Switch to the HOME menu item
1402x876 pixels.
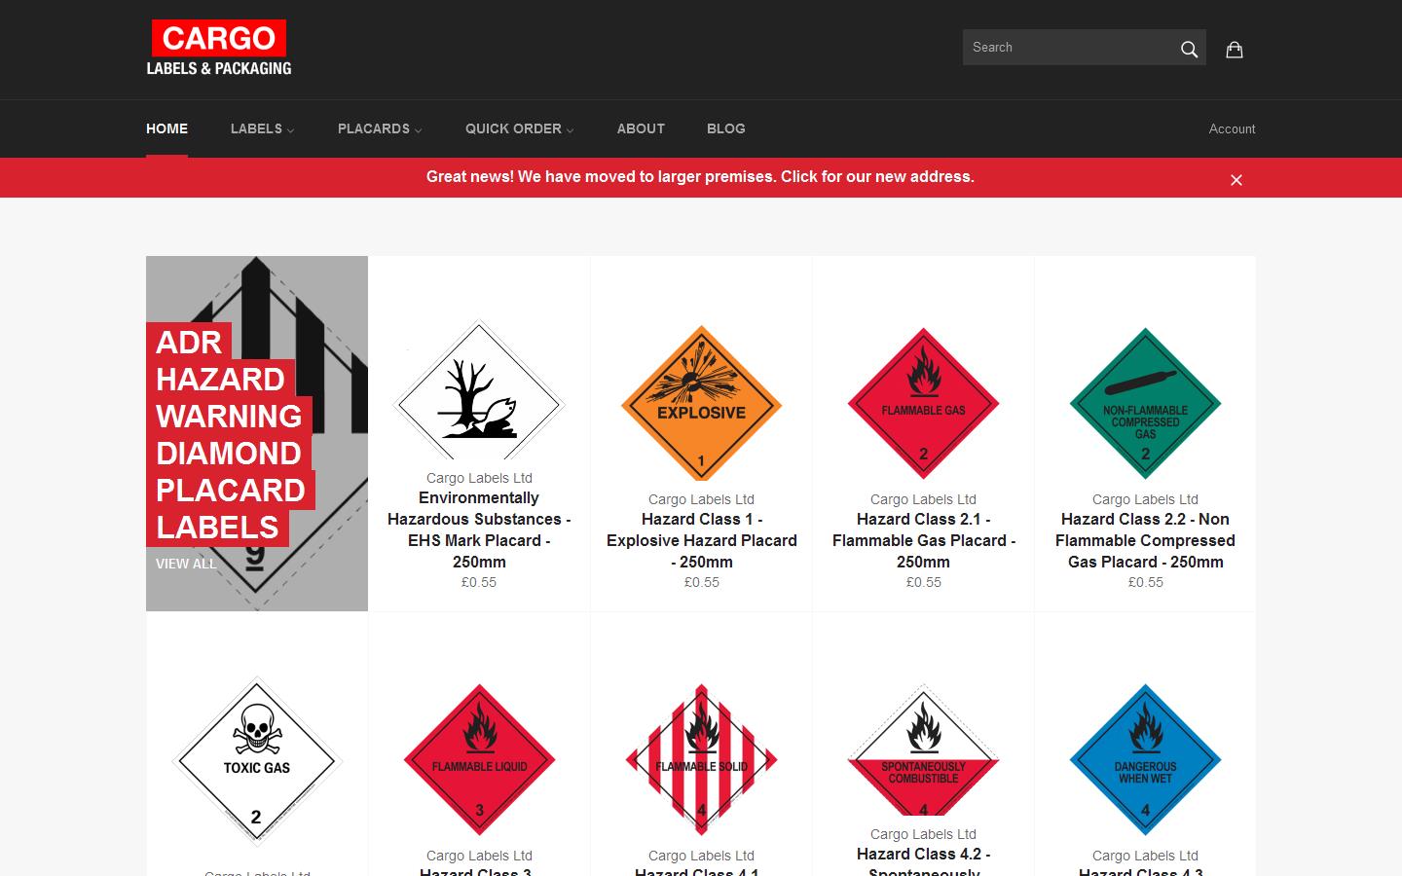pyautogui.click(x=166, y=128)
